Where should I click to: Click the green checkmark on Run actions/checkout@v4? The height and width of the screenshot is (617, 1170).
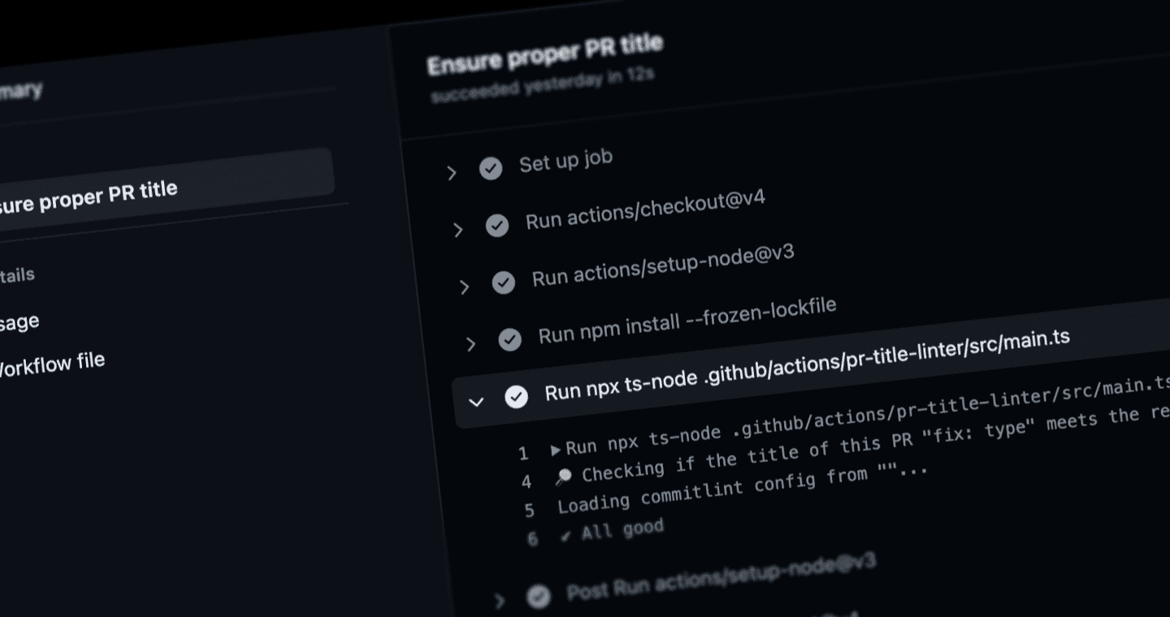point(497,226)
